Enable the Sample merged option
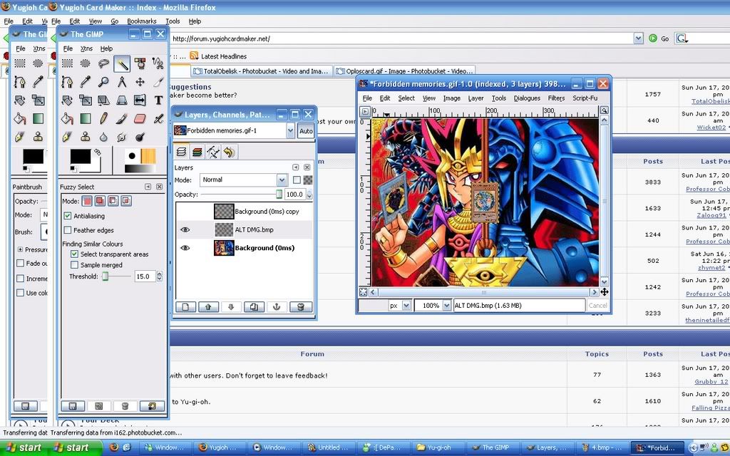Viewport: 730px width, 456px height. tap(74, 265)
